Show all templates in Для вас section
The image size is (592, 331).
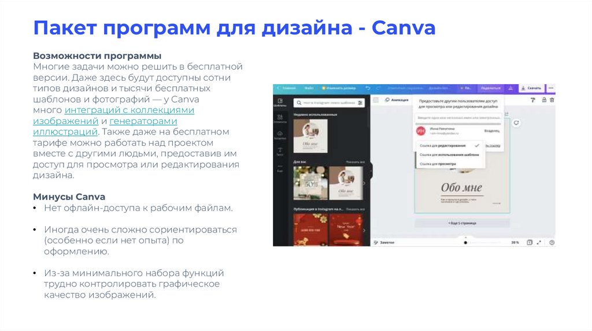[x=356, y=162]
